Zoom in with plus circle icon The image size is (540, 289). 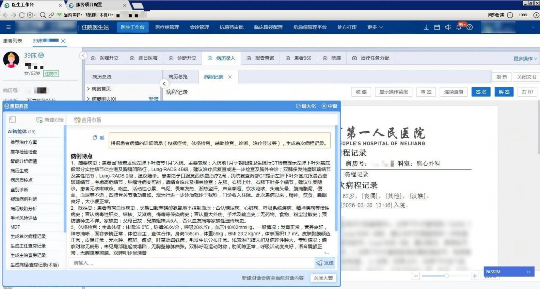click(x=536, y=15)
